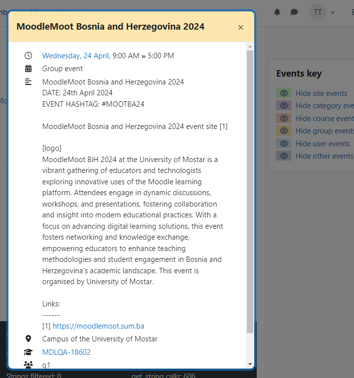Close the MoodleMoot event dialog
Screen dimensions: 354x378
[240, 28]
